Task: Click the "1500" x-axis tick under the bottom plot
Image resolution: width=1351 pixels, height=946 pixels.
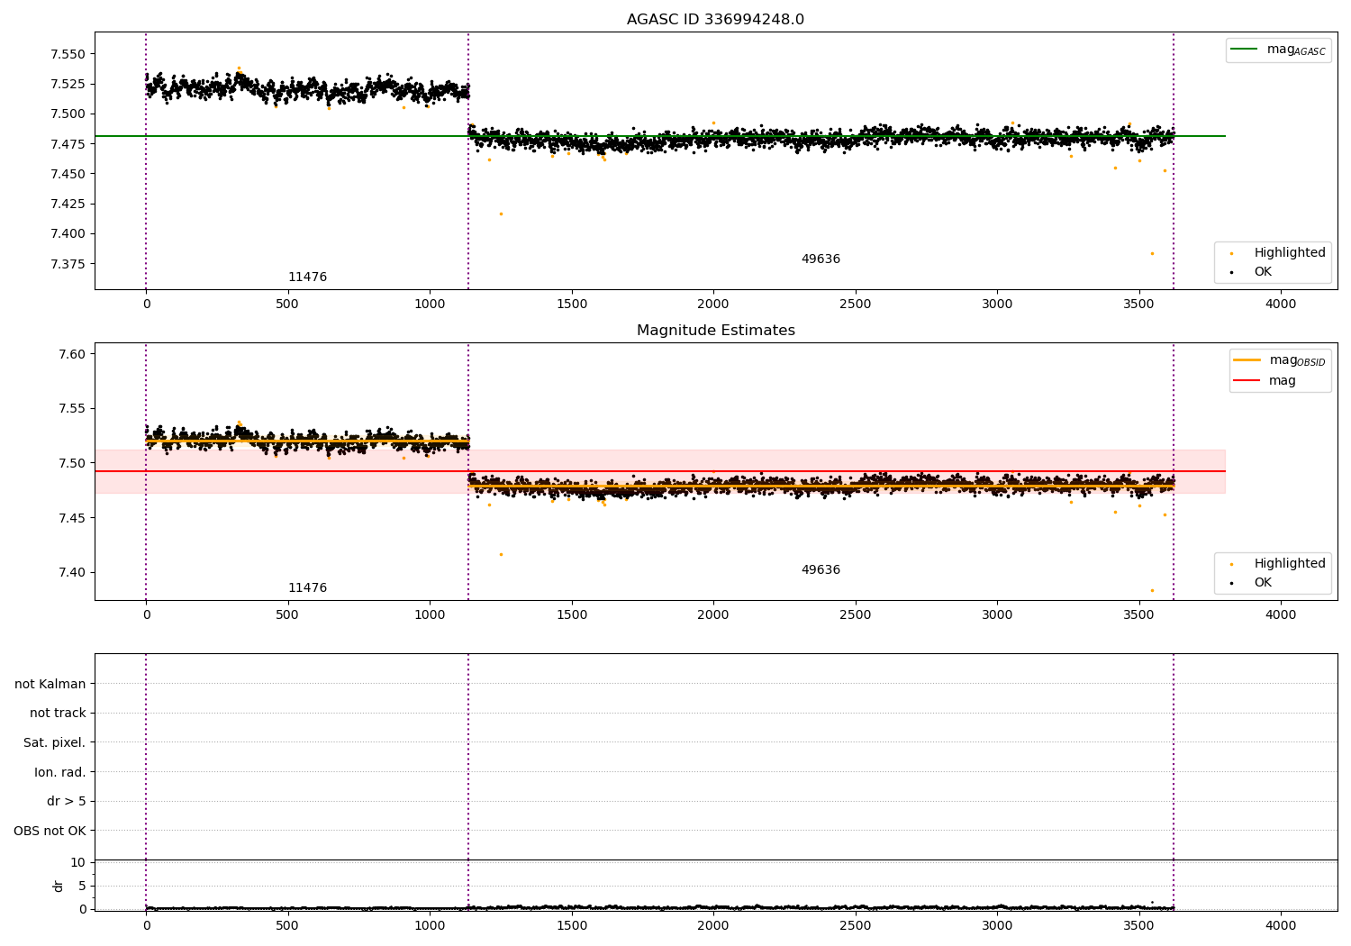Action: click(x=572, y=924)
